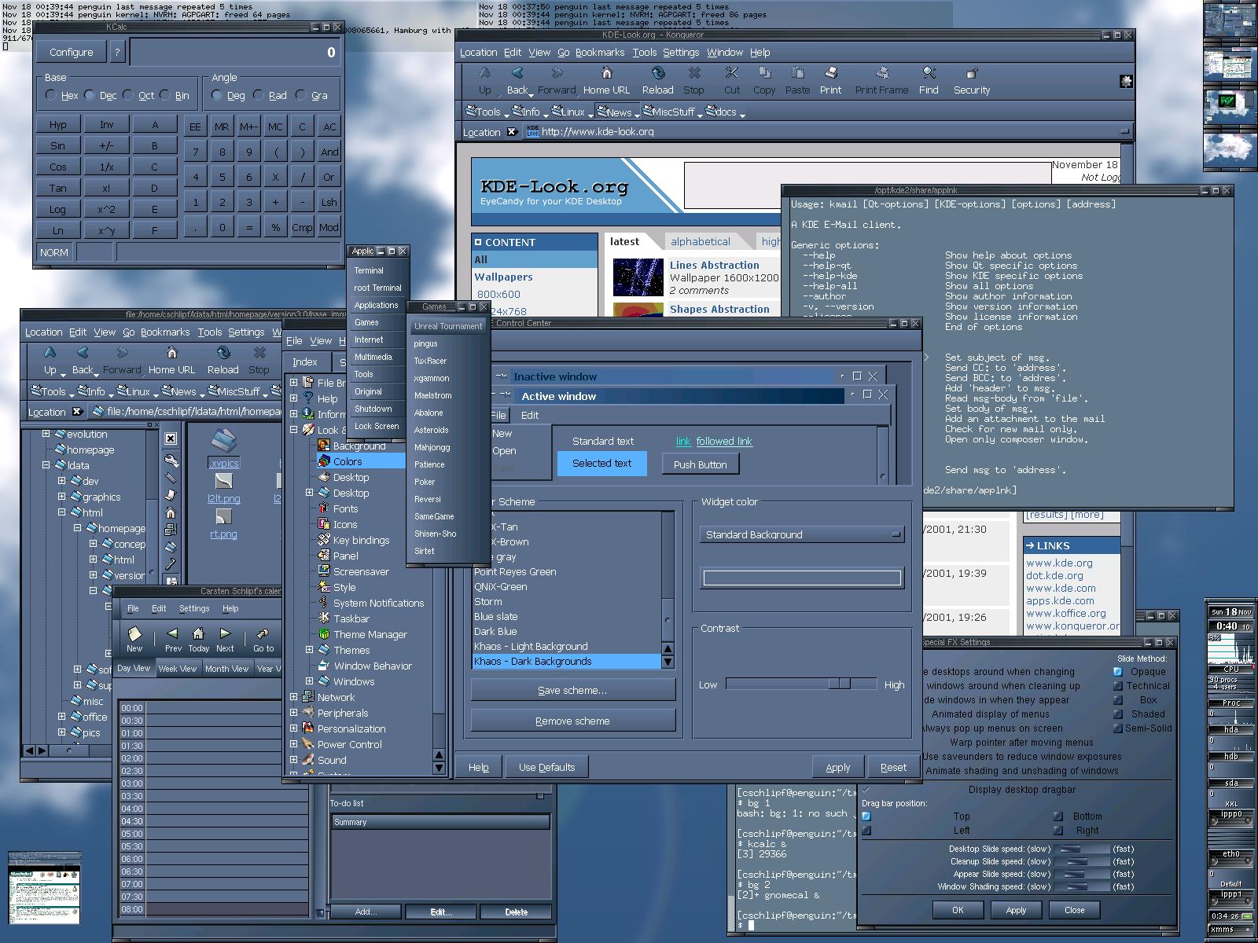The image size is (1258, 943).
Task: Click the Next icon in calendar toolbar
Action: coord(225,633)
